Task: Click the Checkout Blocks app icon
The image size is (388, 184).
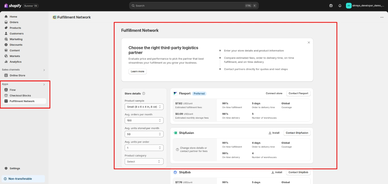Action: (x=6, y=96)
